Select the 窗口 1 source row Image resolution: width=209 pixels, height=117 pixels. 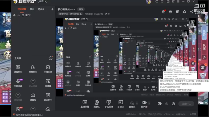point(33,15)
